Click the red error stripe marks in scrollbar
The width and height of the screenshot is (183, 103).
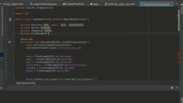(178, 58)
